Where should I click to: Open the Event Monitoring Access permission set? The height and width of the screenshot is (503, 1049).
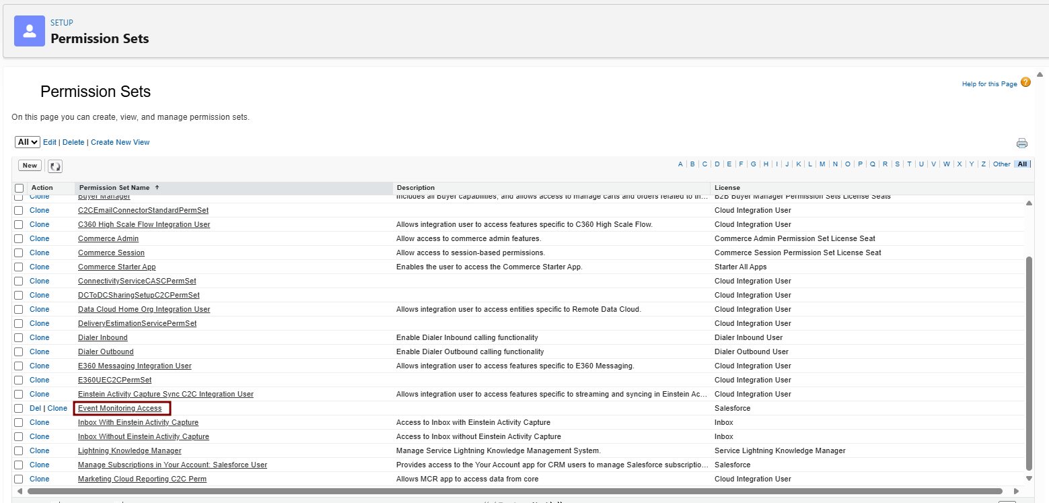click(x=120, y=408)
